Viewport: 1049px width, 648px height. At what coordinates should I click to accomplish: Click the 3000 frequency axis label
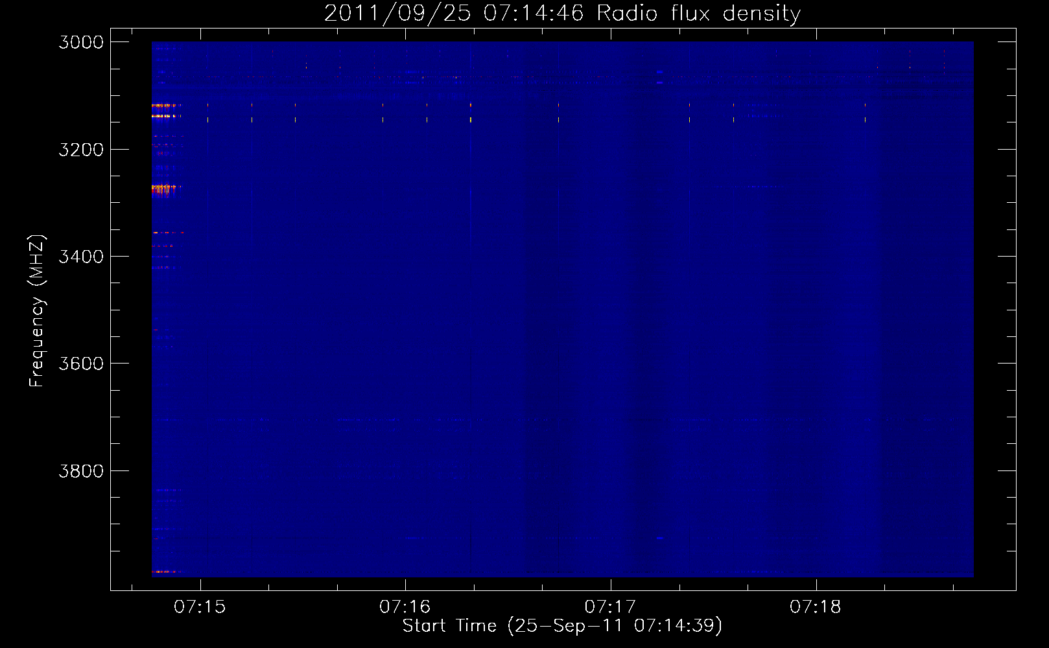[x=81, y=42]
